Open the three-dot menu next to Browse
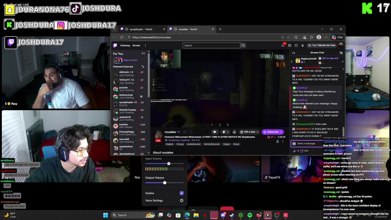 145,46
